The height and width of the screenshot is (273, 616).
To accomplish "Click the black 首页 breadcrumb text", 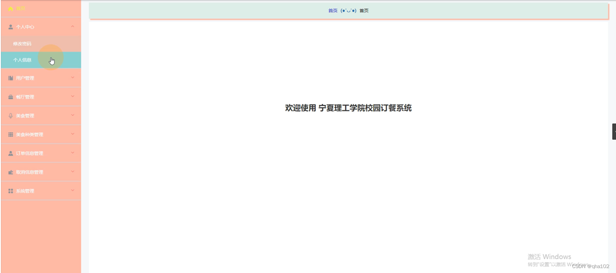I will coord(364,11).
